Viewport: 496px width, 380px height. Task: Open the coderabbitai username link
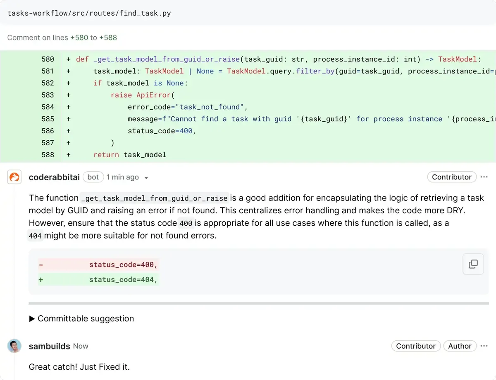(x=55, y=177)
